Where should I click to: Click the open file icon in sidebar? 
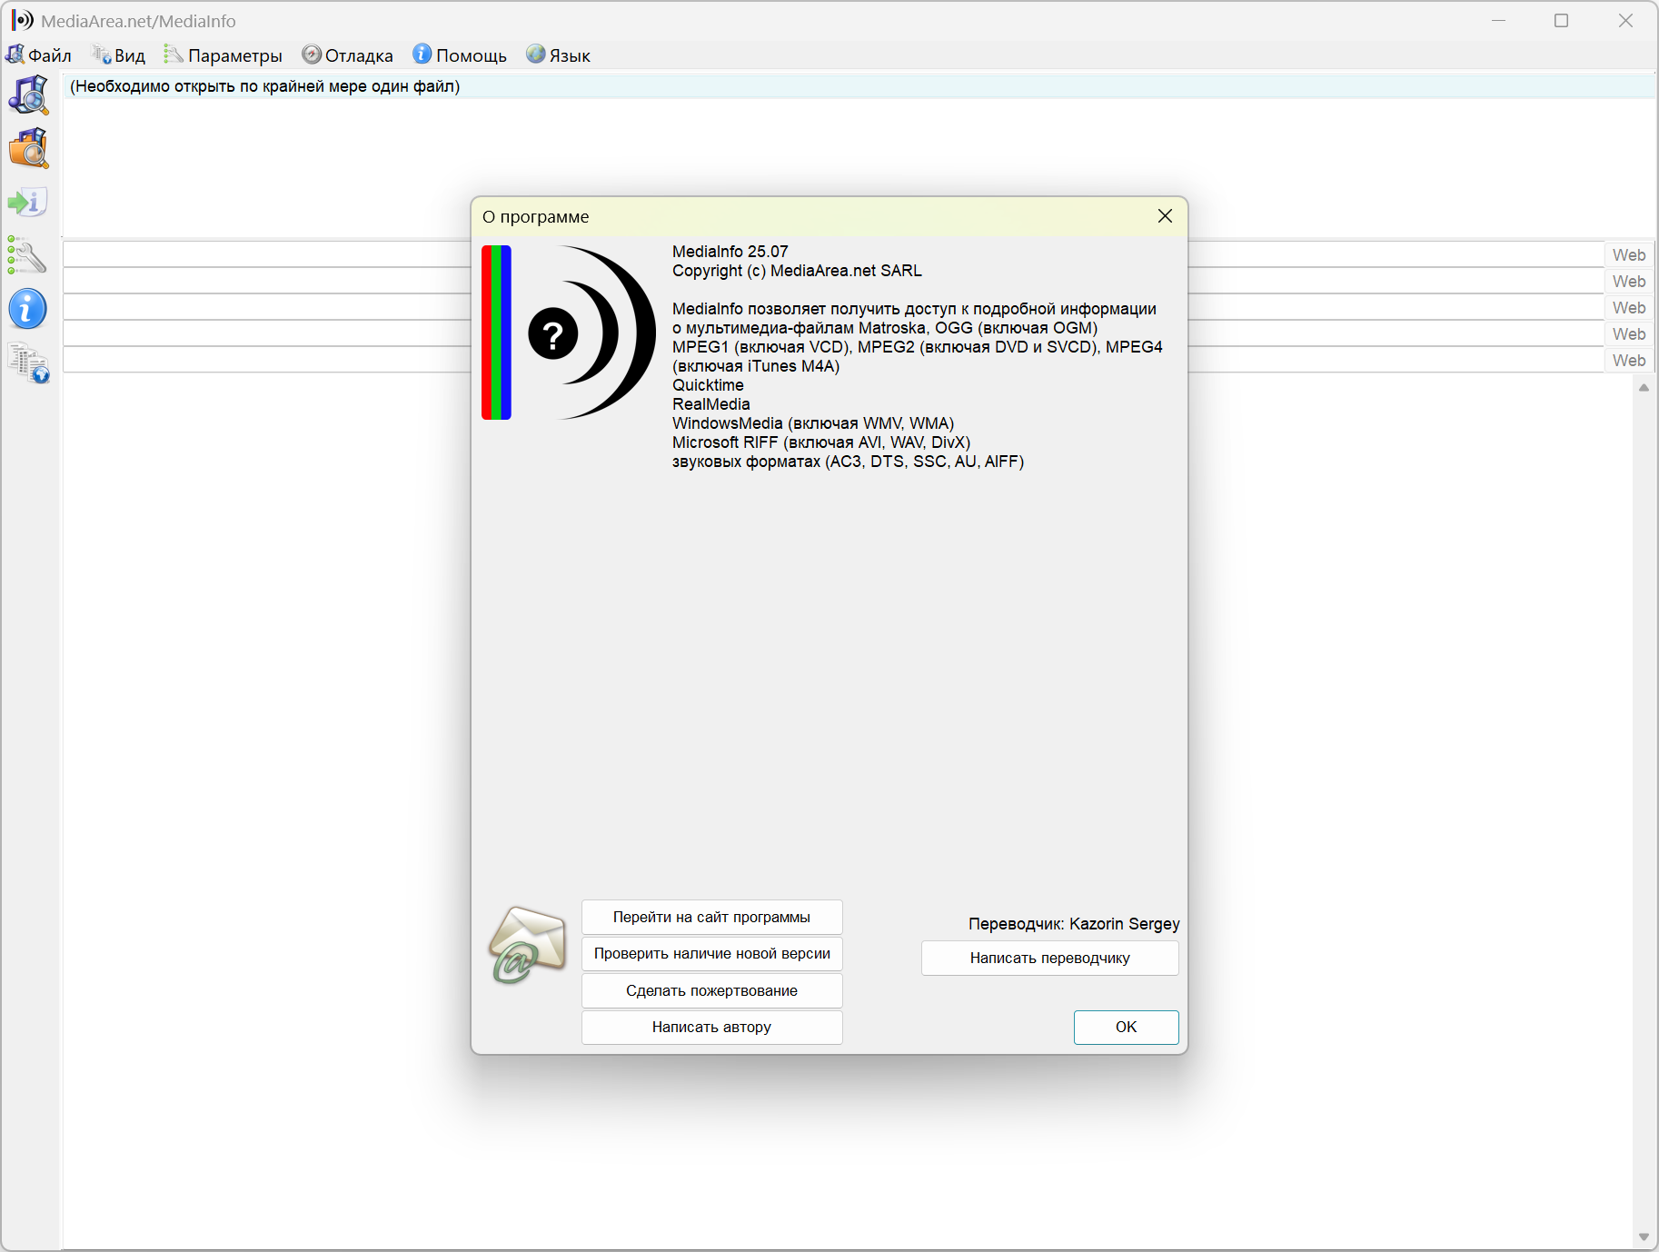tap(28, 94)
